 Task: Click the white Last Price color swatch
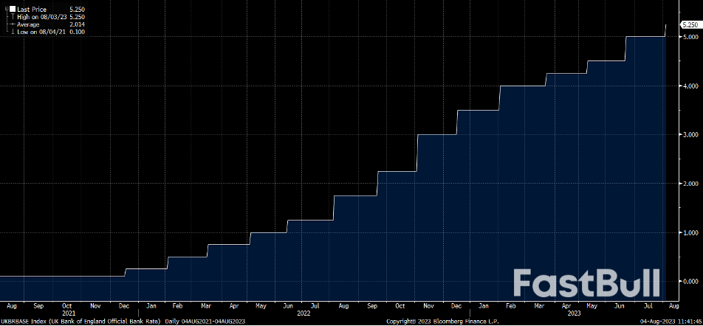click(11, 10)
